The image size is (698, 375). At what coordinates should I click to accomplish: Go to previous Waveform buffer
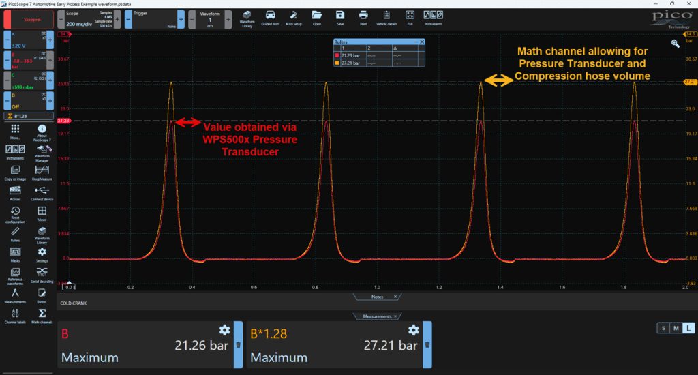192,20
